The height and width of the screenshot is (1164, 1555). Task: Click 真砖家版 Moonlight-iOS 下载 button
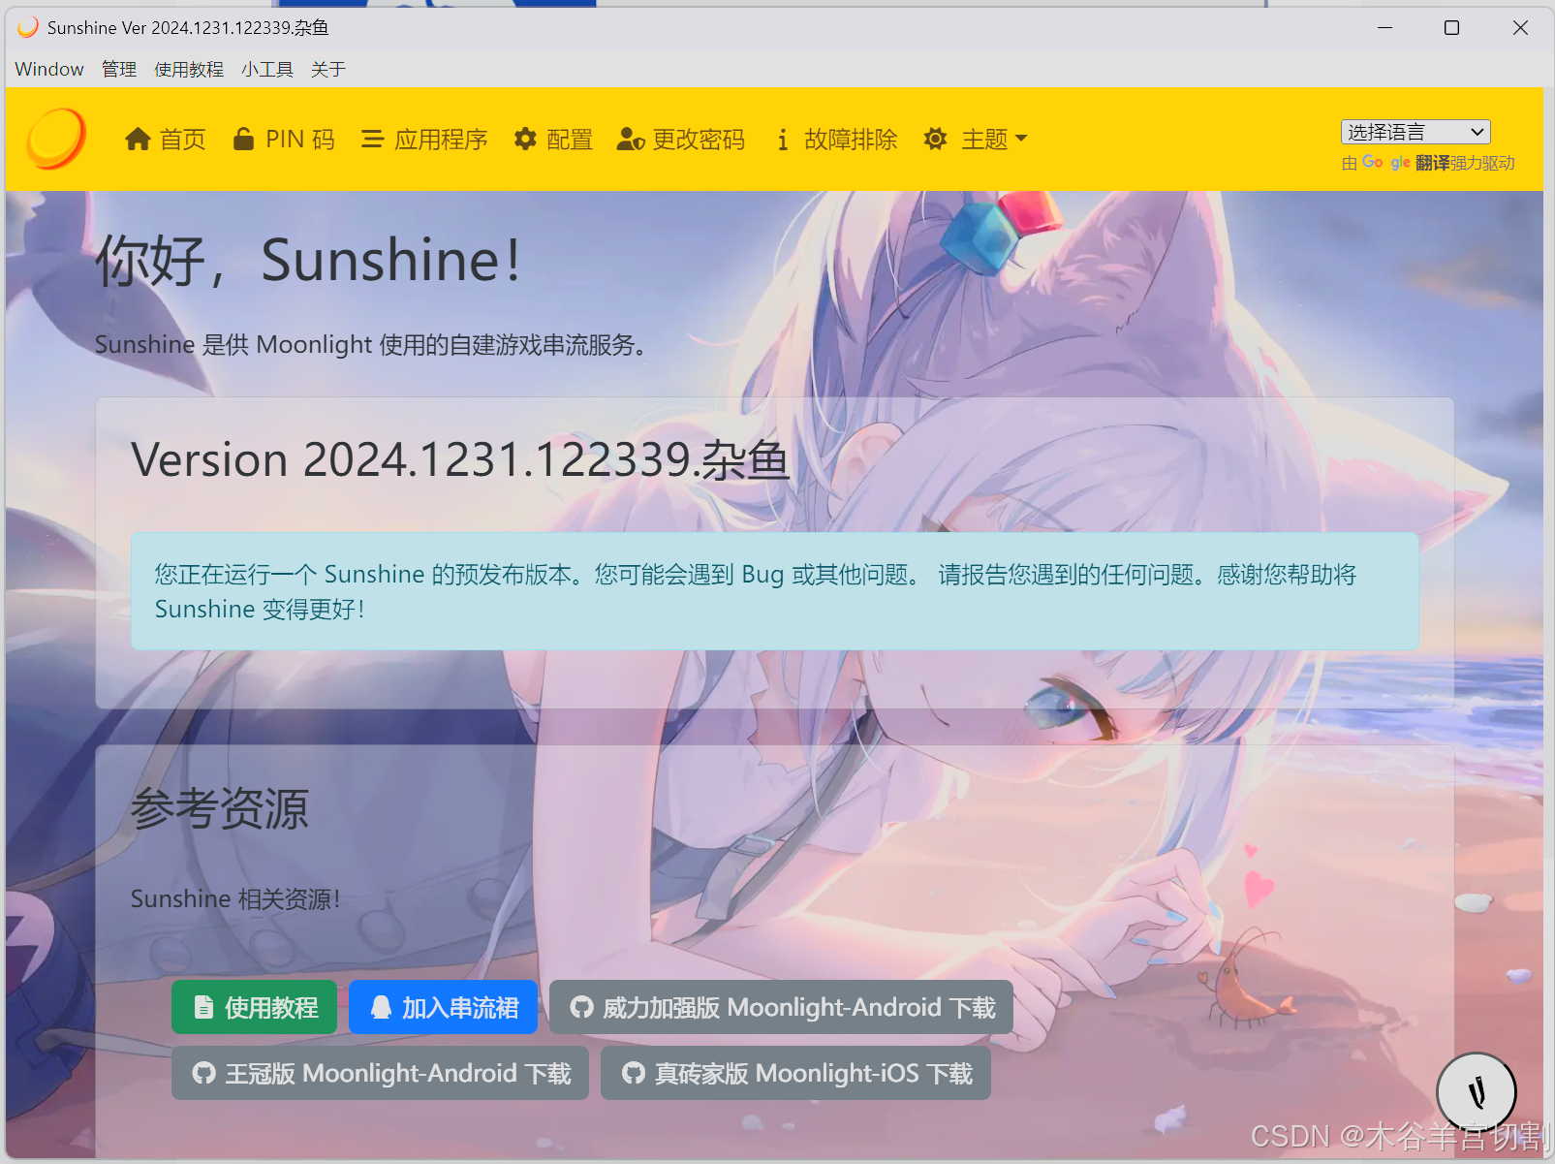pyautogui.click(x=795, y=1073)
